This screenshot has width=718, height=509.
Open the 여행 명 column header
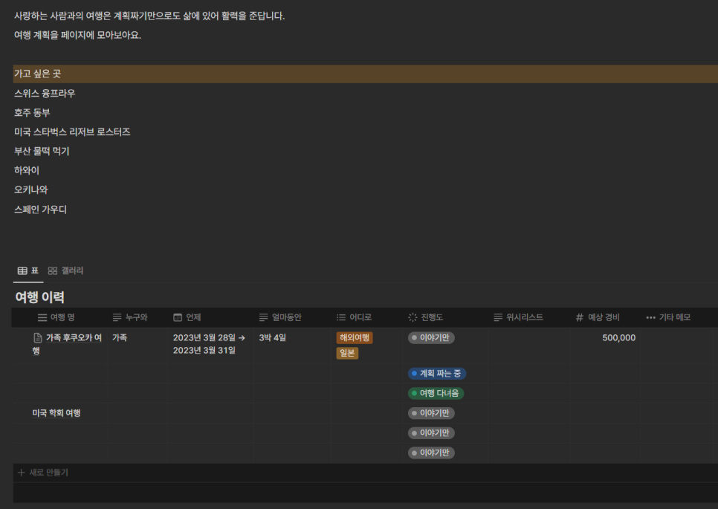(x=59, y=317)
